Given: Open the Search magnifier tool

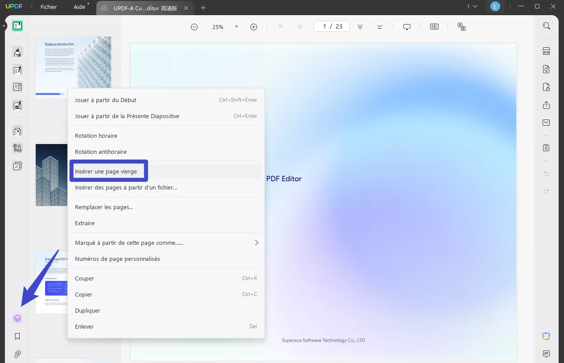Looking at the screenshot, I should 546,26.
